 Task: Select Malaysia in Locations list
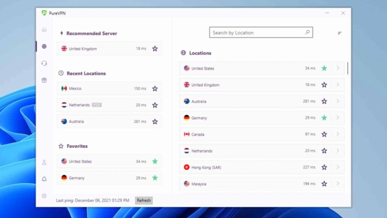click(x=262, y=184)
